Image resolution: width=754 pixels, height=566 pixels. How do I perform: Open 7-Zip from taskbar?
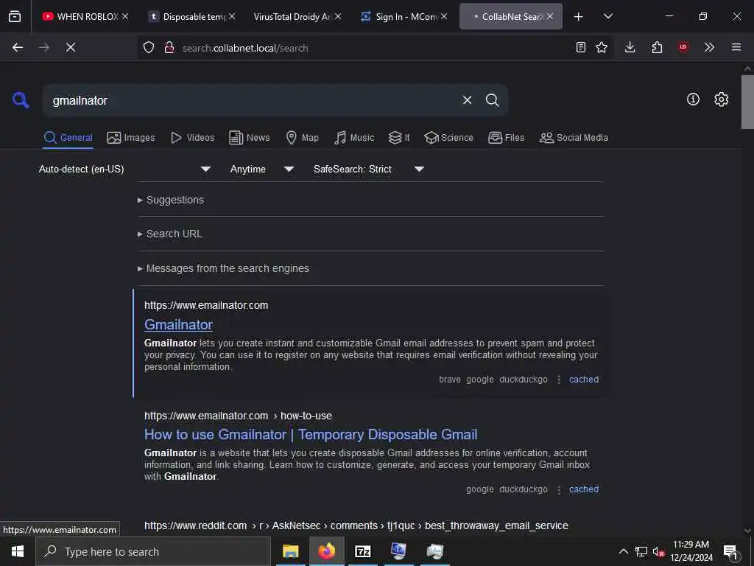pos(362,551)
